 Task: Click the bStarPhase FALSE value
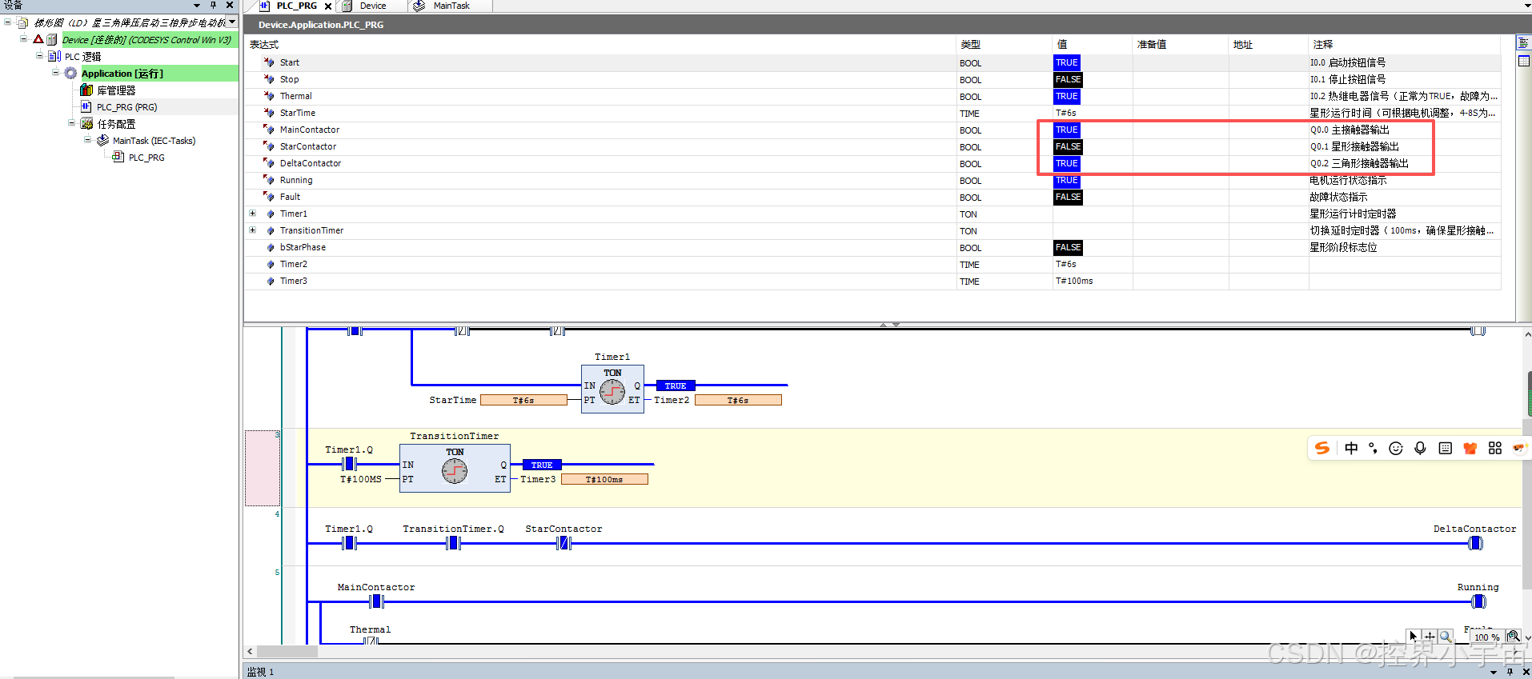1068,247
